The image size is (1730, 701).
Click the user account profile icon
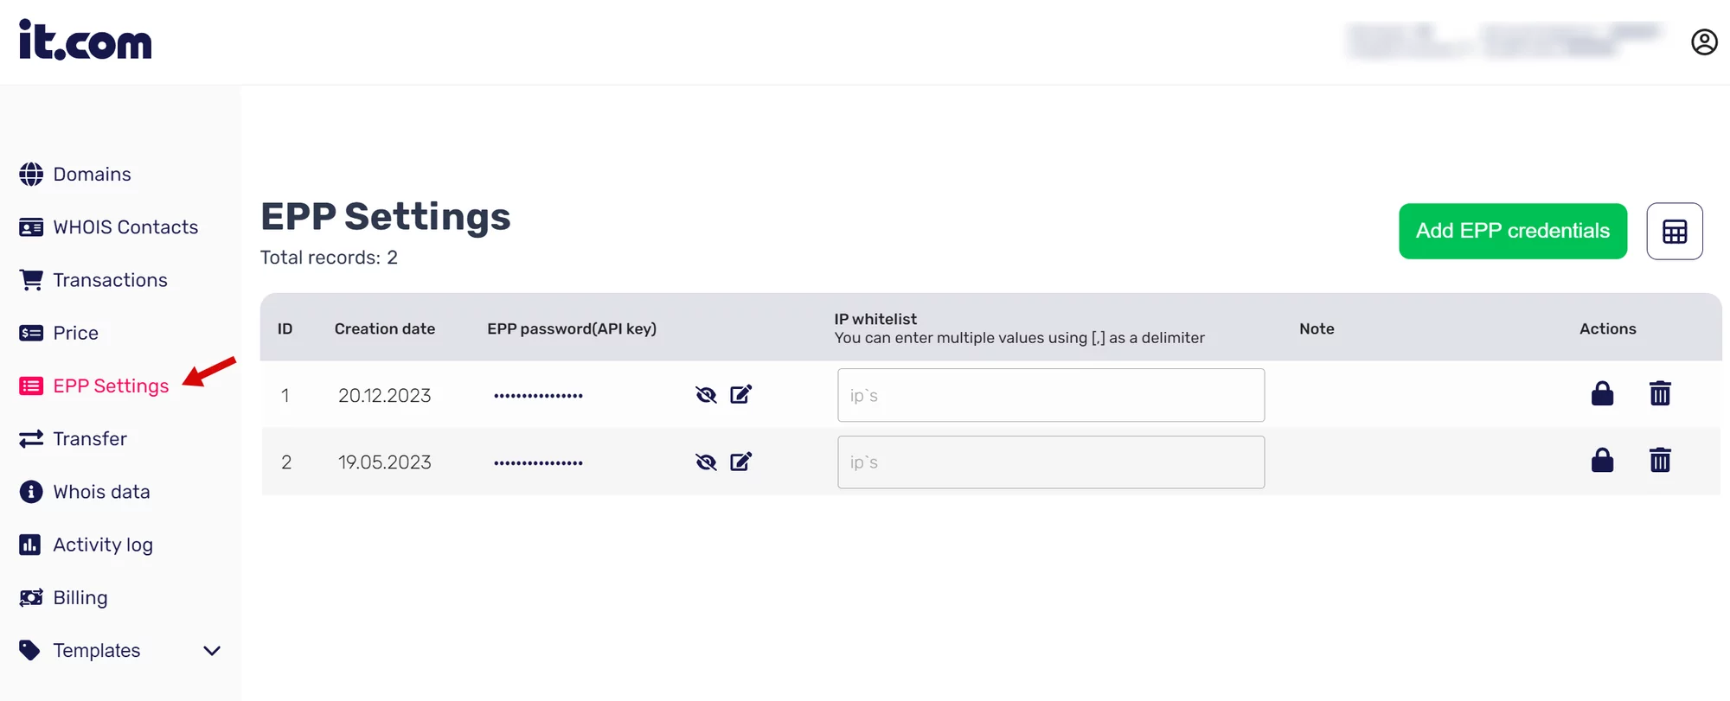coord(1704,42)
